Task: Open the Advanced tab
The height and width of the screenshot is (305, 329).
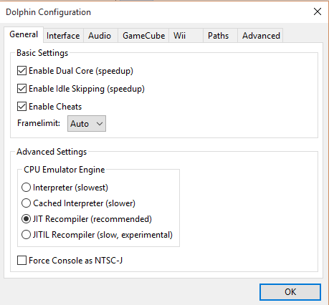Action: (x=261, y=36)
